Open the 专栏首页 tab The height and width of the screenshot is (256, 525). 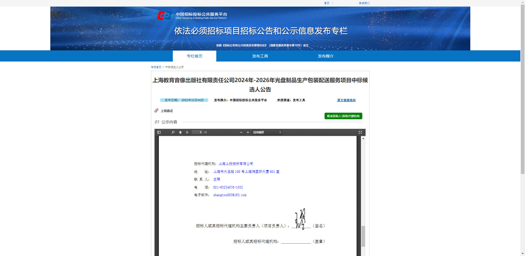click(x=194, y=56)
